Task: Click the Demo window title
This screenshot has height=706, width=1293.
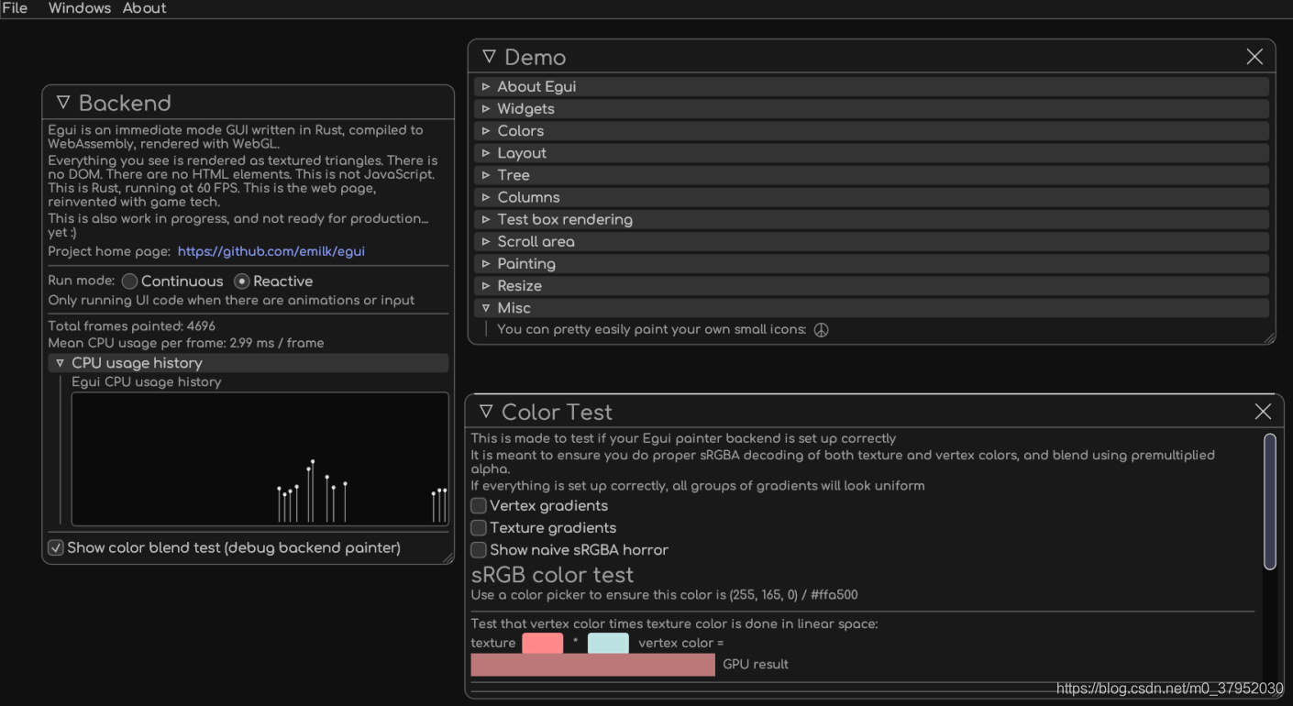Action: [x=536, y=57]
